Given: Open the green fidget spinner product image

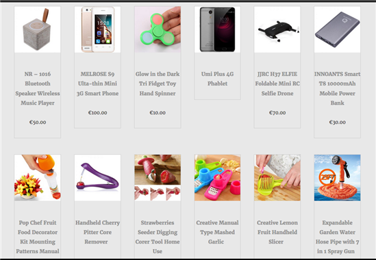Looking at the screenshot, I should tap(158, 29).
